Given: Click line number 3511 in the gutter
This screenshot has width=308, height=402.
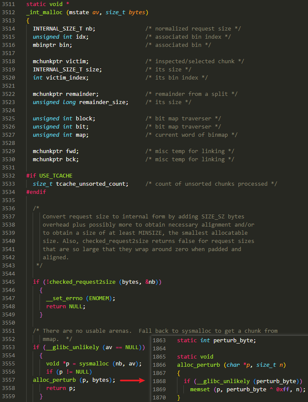Looking at the screenshot, I should tap(9, 4).
